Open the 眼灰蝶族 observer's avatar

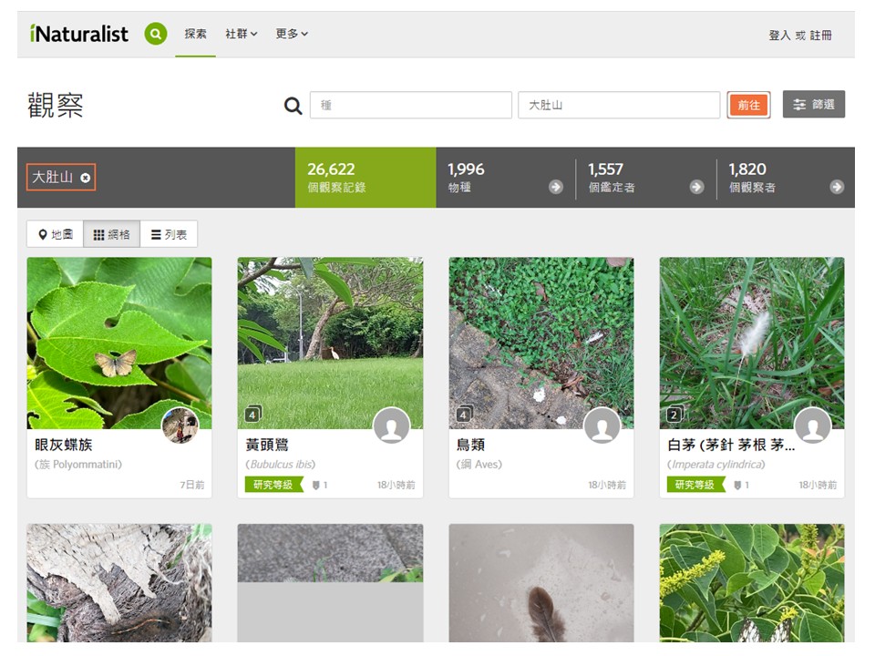pyautogui.click(x=180, y=425)
